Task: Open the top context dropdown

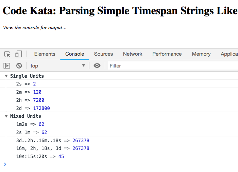Action: tap(58, 66)
